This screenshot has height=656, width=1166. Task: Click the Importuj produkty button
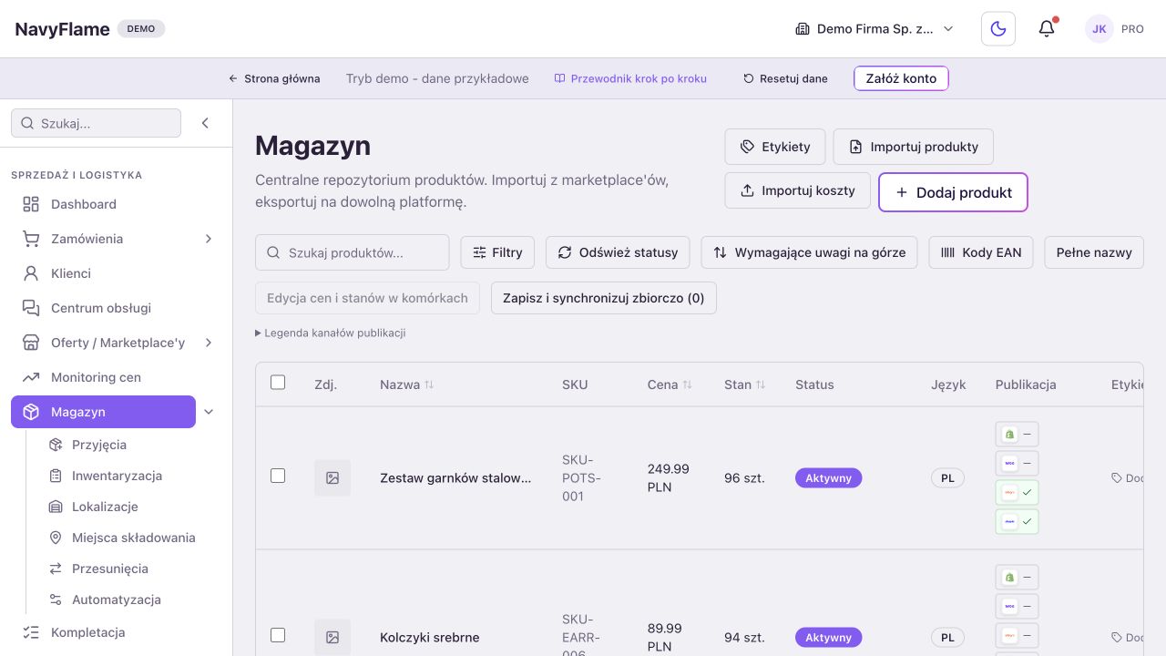tap(914, 147)
